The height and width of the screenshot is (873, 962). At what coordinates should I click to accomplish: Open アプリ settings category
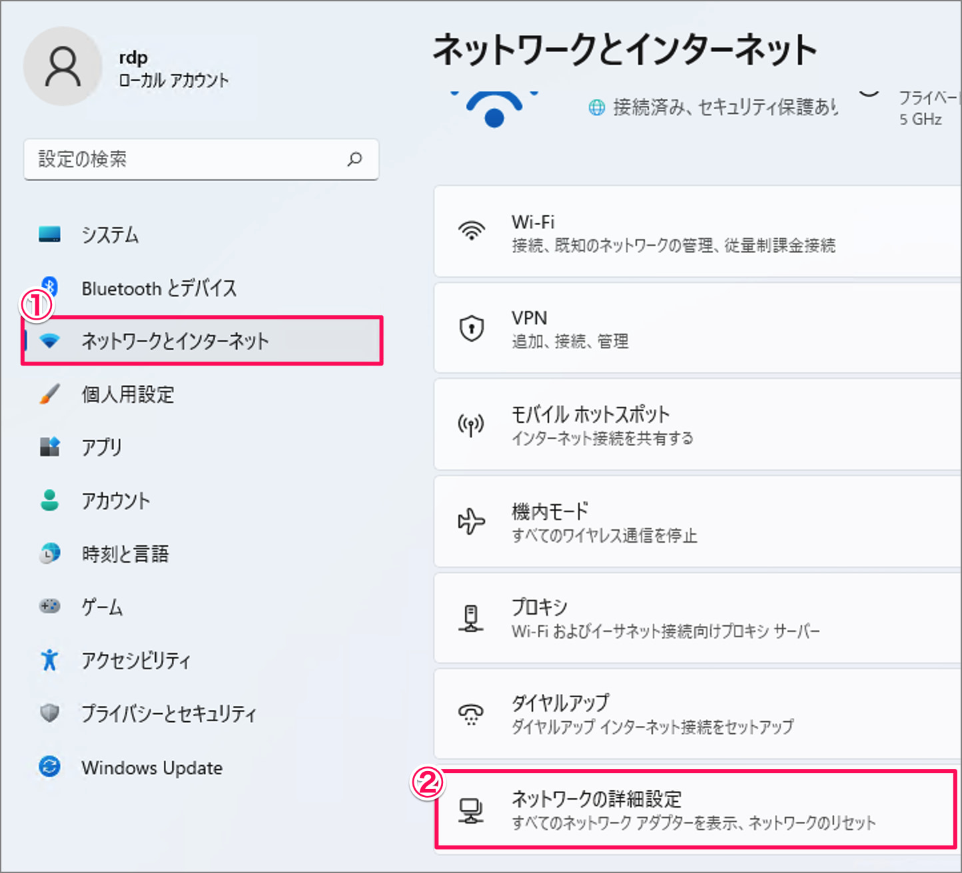tap(101, 447)
